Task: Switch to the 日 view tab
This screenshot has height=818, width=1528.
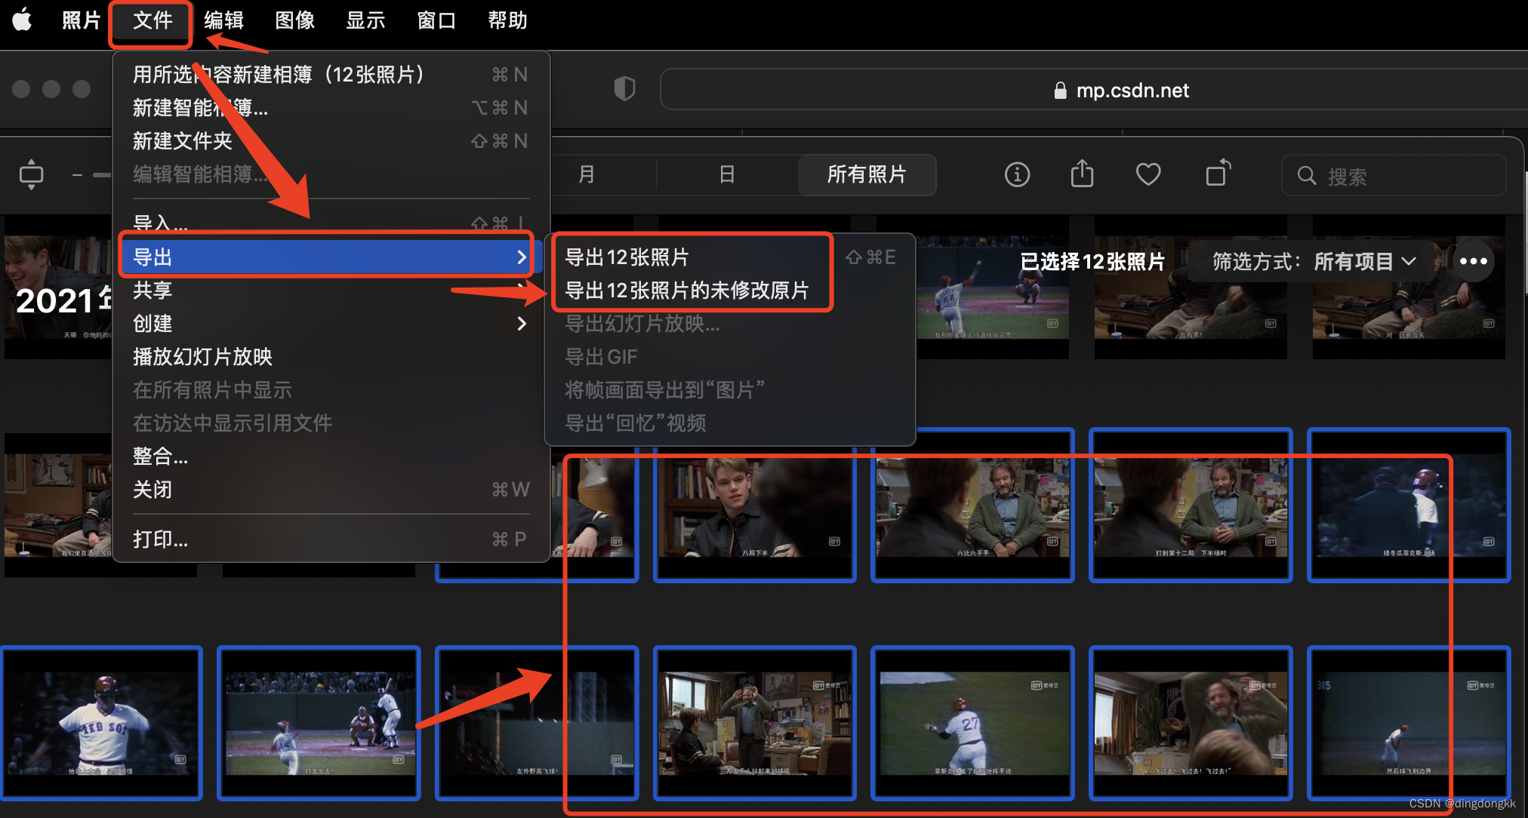Action: click(726, 175)
